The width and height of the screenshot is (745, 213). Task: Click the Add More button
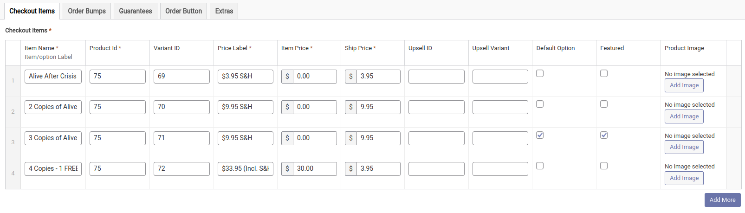[x=722, y=200]
